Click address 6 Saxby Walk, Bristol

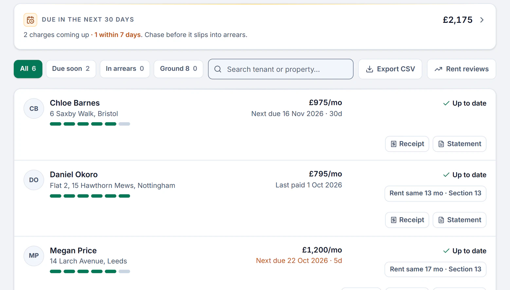(84, 114)
